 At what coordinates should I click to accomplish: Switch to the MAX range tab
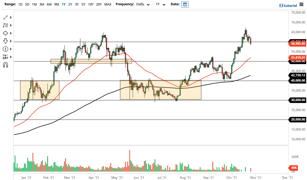108,4
